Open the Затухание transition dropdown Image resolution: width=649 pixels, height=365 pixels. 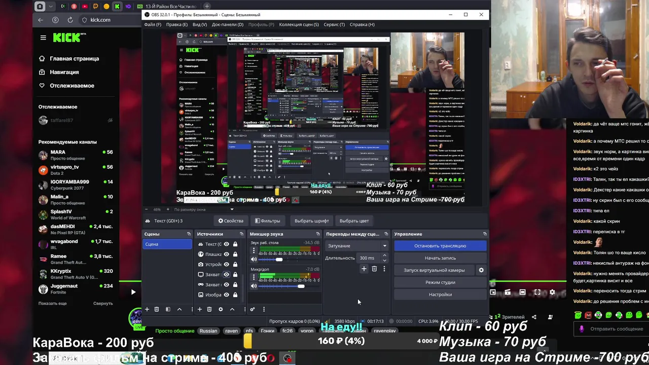click(357, 246)
